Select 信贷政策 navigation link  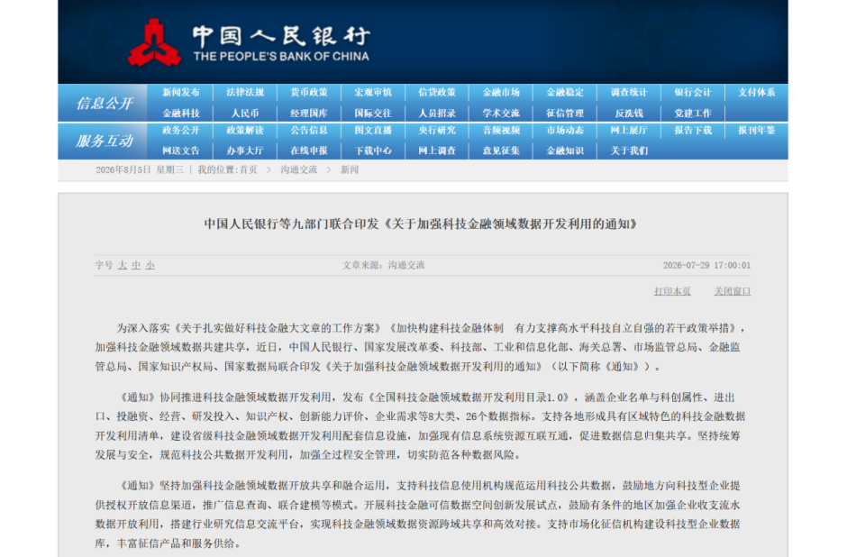click(437, 93)
